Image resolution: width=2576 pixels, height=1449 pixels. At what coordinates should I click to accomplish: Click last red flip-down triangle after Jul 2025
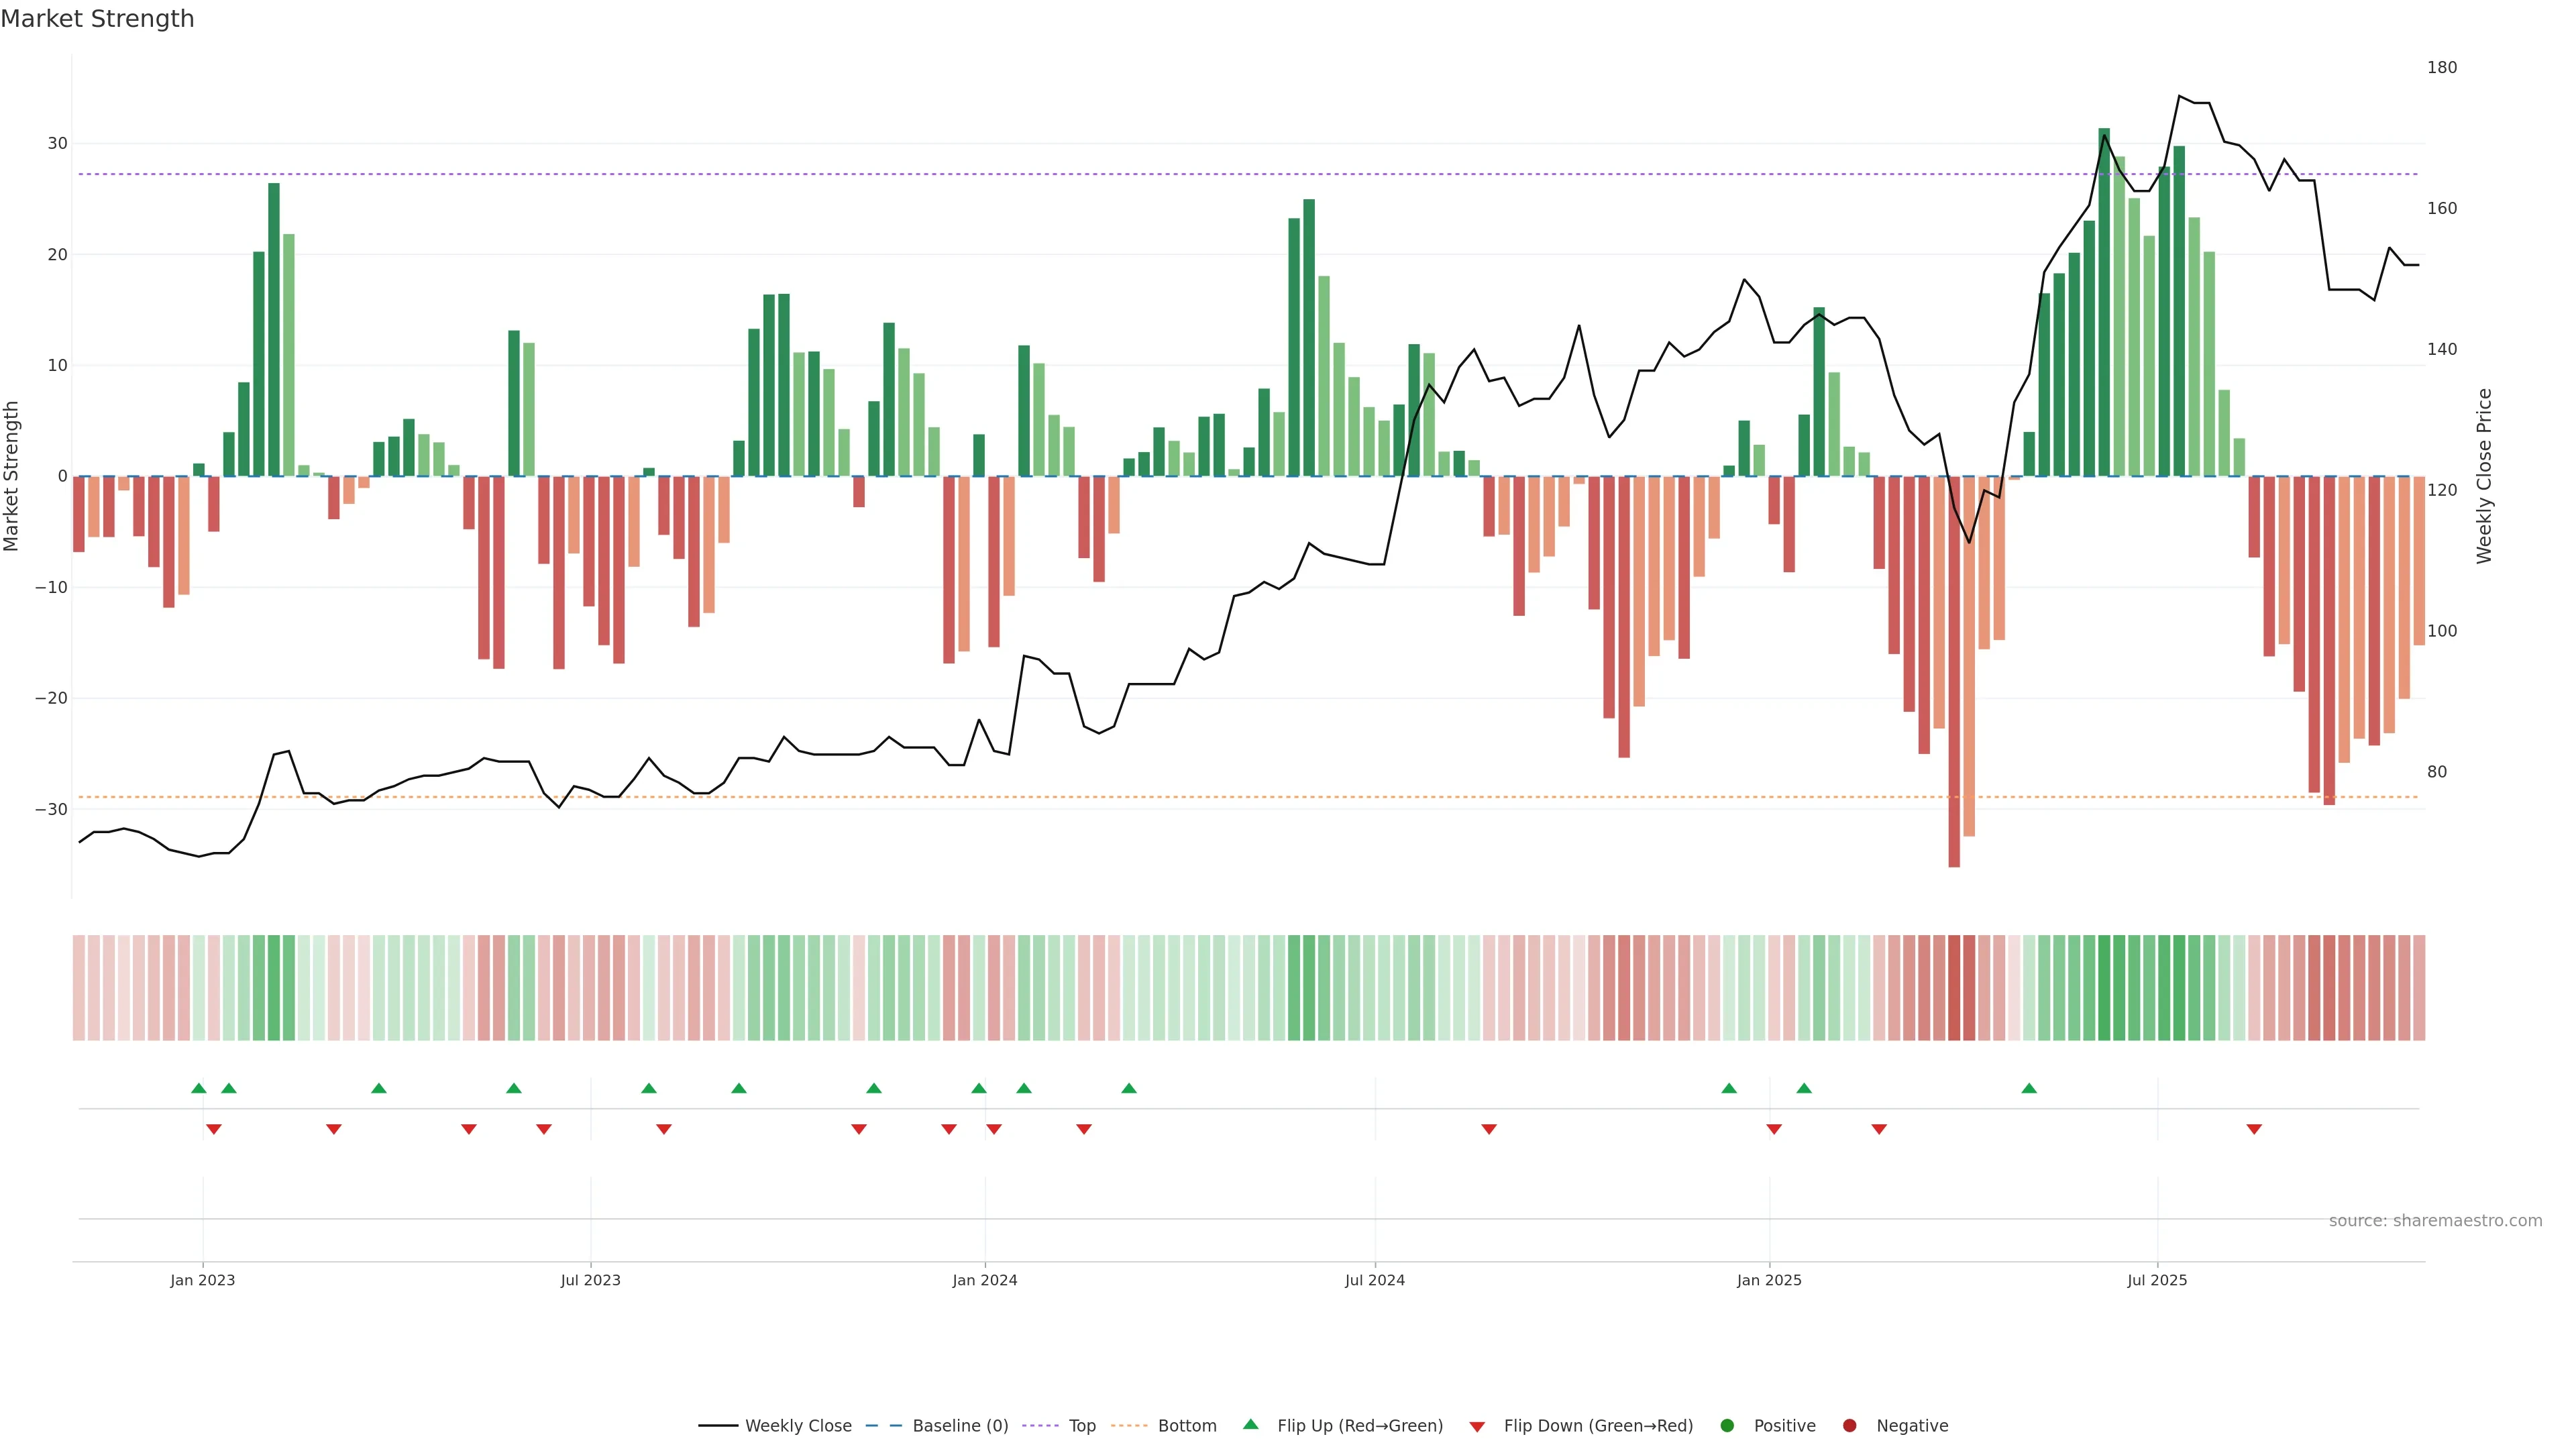(2254, 1129)
